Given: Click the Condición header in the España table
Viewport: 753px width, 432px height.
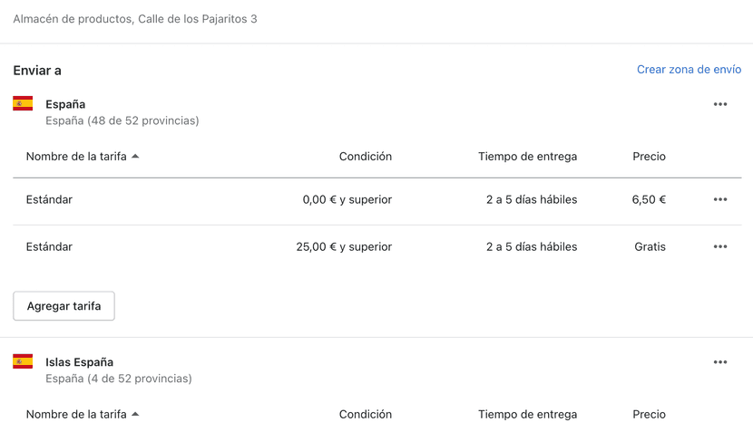Looking at the screenshot, I should pos(365,157).
